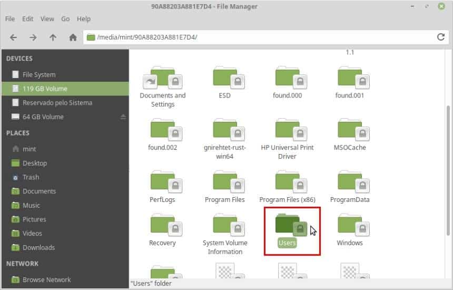Open the home folder via house icon

coord(73,37)
